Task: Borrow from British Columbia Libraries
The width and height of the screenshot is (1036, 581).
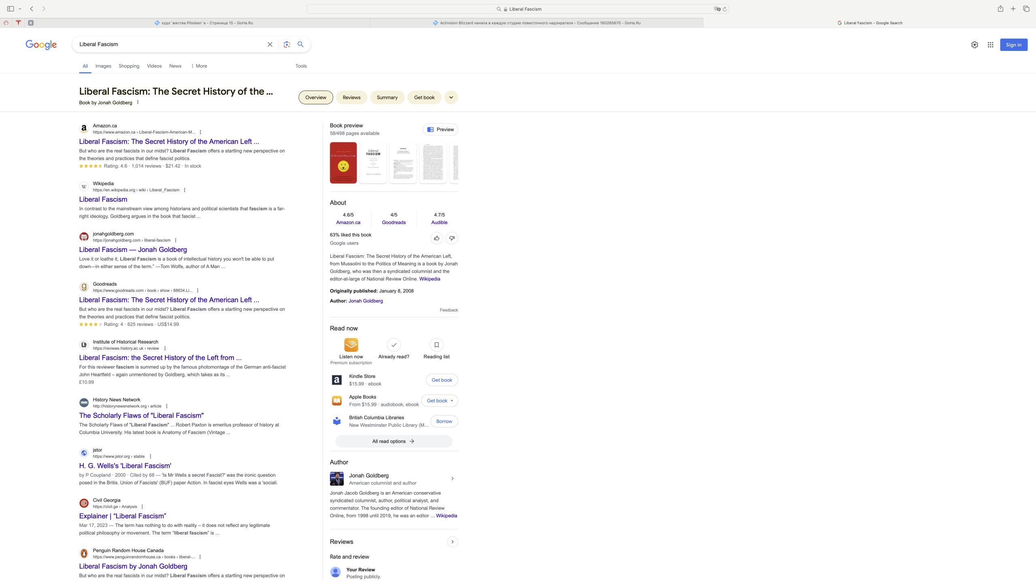Action: [x=444, y=421]
